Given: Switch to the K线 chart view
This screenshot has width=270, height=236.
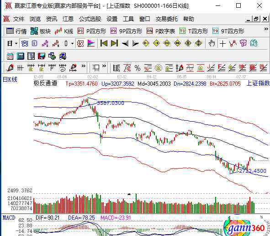Looking at the screenshot, I should click(x=64, y=31).
